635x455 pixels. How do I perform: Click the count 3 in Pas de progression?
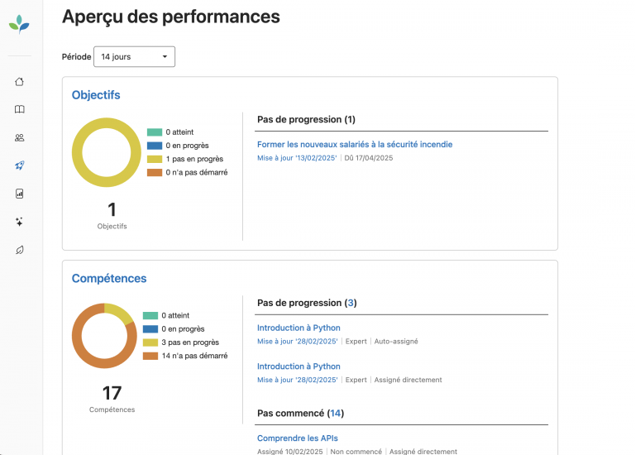[x=351, y=303]
